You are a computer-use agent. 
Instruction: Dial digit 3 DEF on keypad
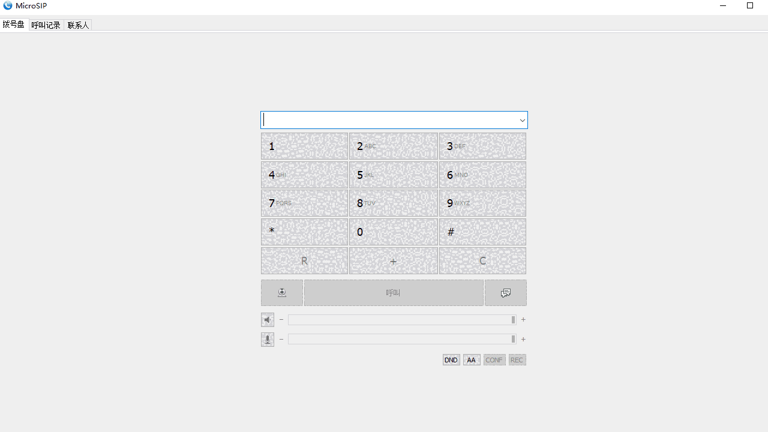coord(482,146)
